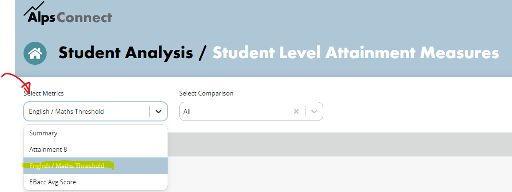Image resolution: width=512 pixels, height=192 pixels.
Task: Clear the Select Comparison value with X
Action: pyautogui.click(x=296, y=111)
